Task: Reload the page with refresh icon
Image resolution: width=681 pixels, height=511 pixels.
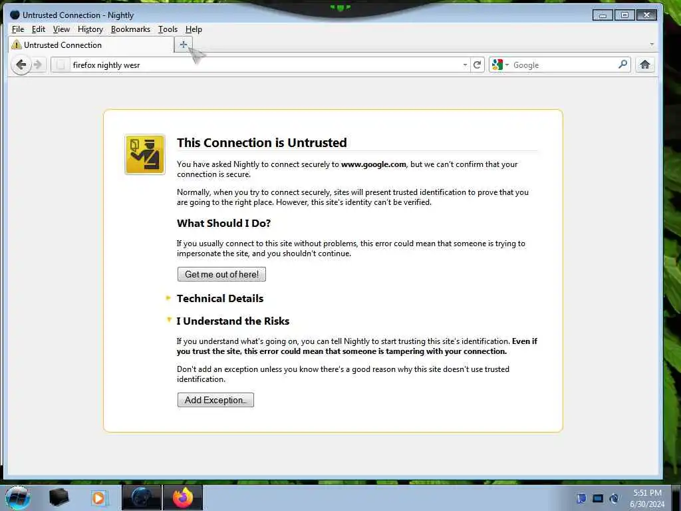Action: 477,65
